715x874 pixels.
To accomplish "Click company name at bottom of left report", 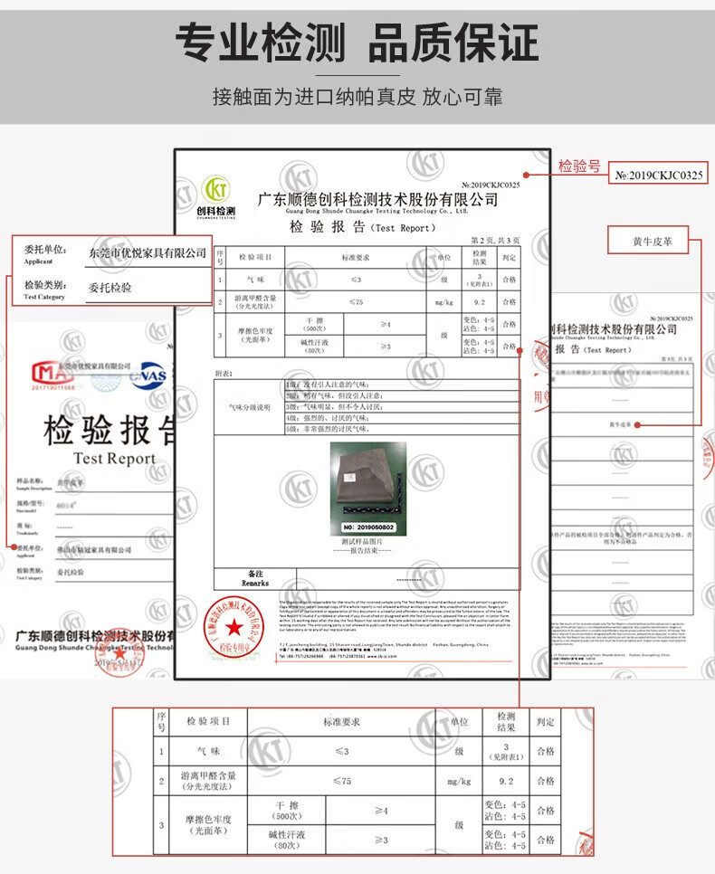I will click(x=95, y=641).
